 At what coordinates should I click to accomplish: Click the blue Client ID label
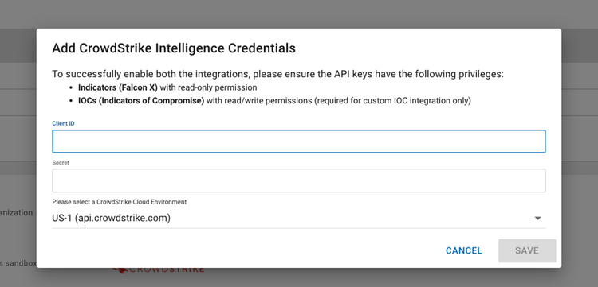63,123
